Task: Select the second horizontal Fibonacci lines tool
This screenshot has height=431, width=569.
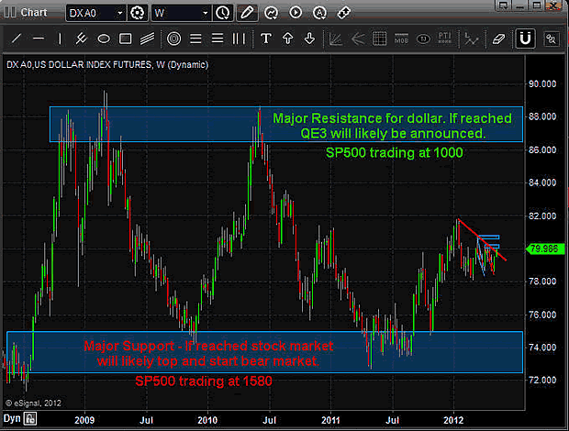Action: tap(218, 39)
